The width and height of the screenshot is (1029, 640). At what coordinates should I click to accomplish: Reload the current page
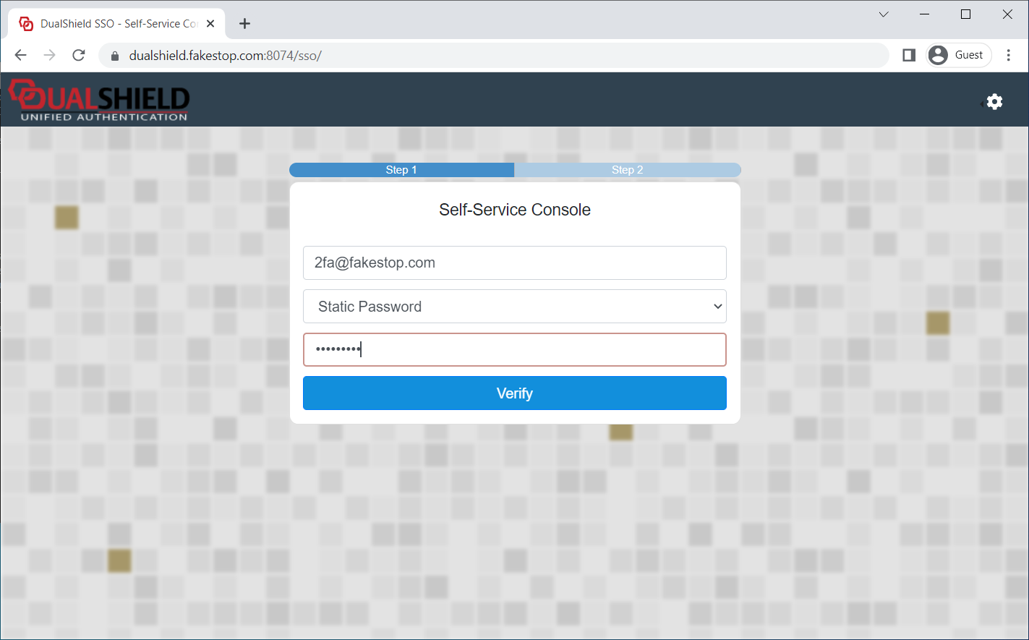coord(79,56)
